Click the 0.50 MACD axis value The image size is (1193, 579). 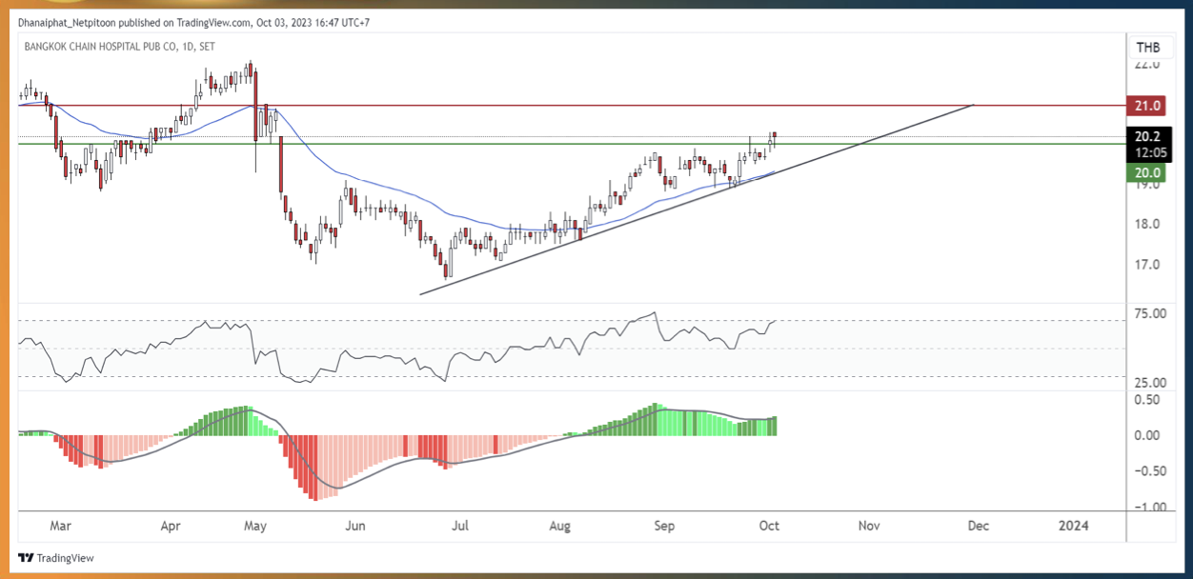[1147, 399]
